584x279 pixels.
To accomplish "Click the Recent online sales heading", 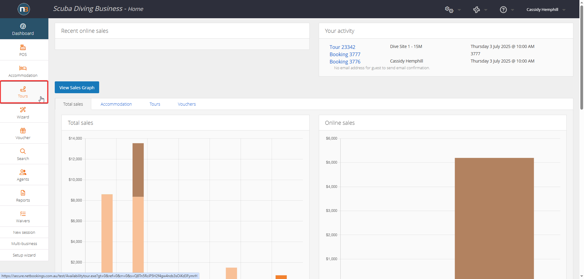I will 85,31.
